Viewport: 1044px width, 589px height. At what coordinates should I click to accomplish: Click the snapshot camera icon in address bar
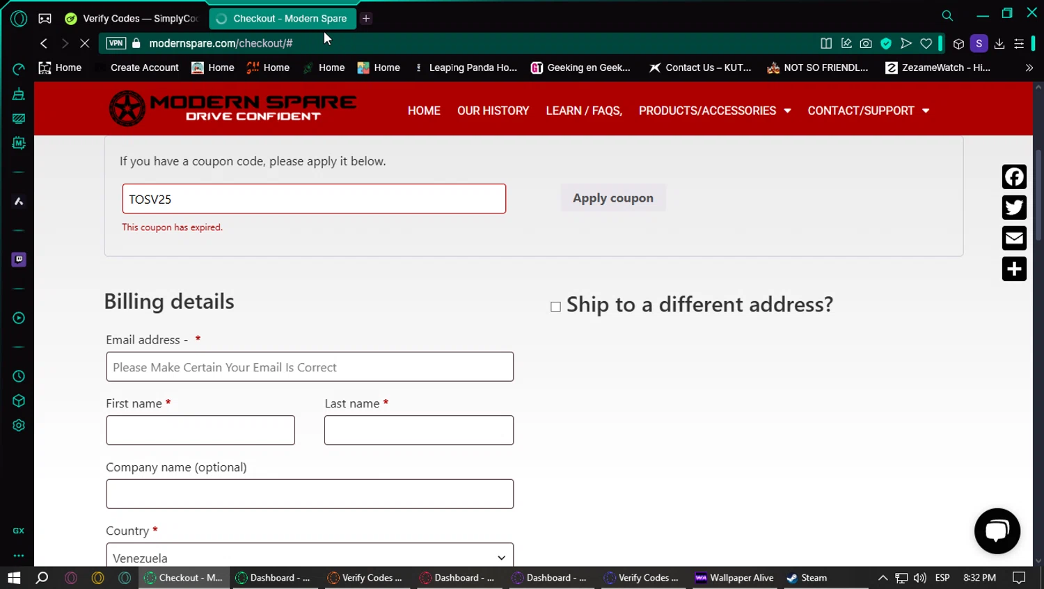[866, 43]
